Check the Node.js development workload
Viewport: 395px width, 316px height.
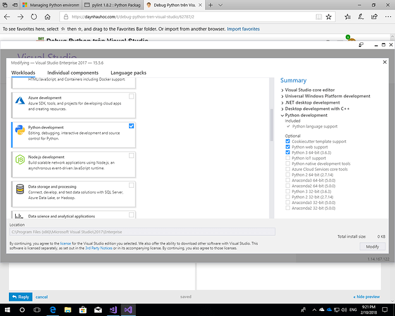(131, 155)
